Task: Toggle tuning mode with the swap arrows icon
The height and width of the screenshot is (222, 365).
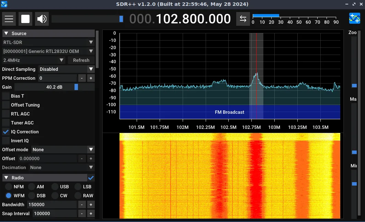Action: (x=243, y=19)
